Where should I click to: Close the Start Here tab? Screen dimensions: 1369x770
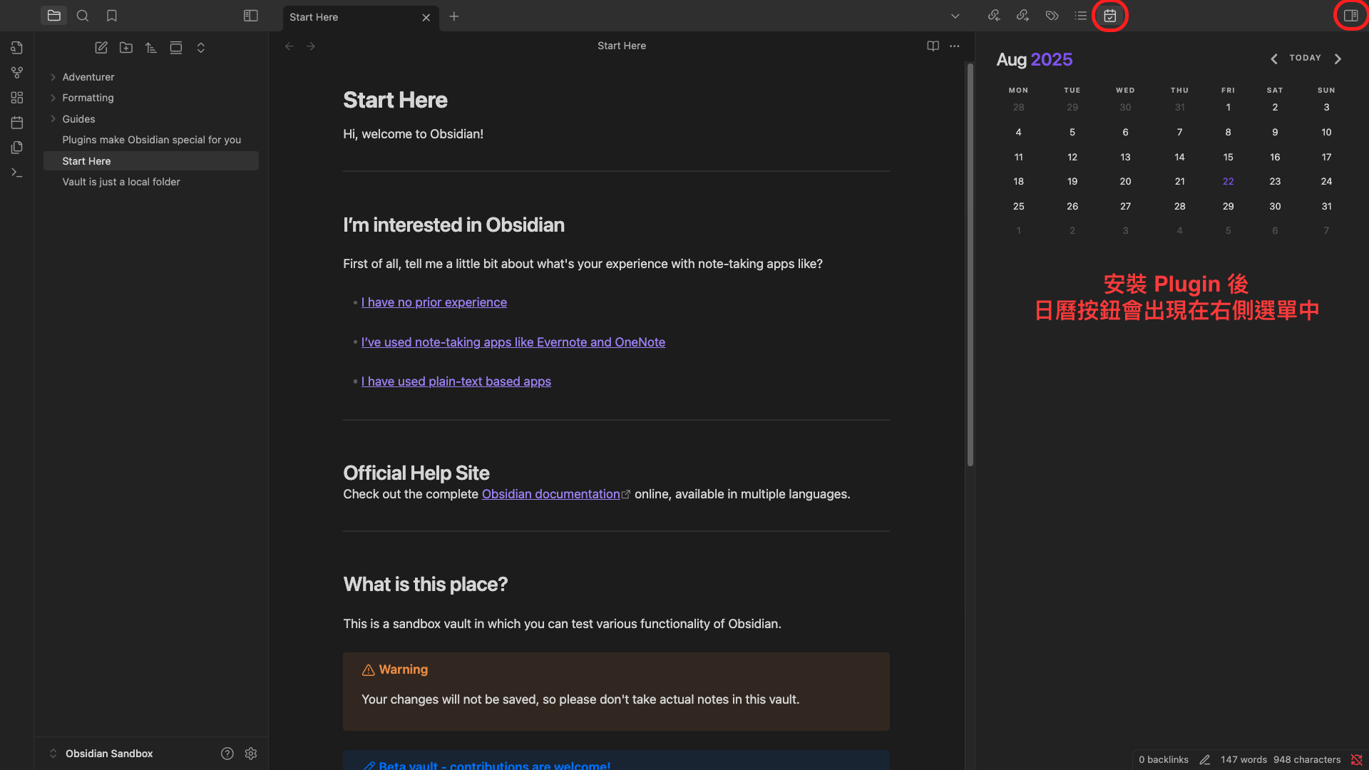426,17
